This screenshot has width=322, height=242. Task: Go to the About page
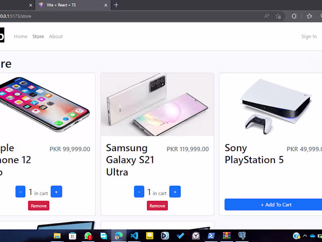tap(56, 36)
